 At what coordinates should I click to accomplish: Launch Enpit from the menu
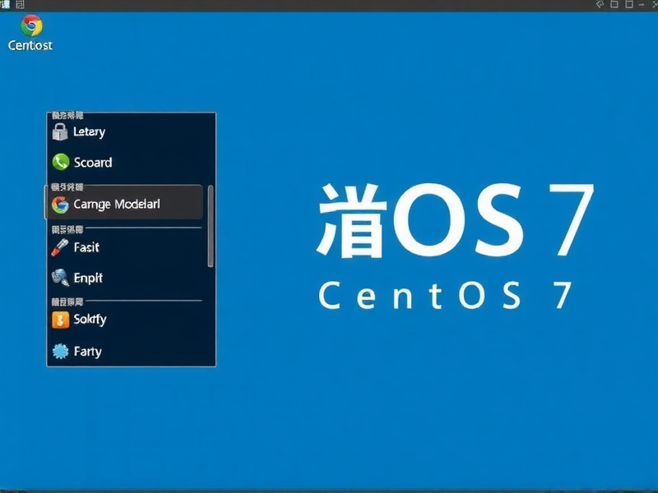click(86, 278)
